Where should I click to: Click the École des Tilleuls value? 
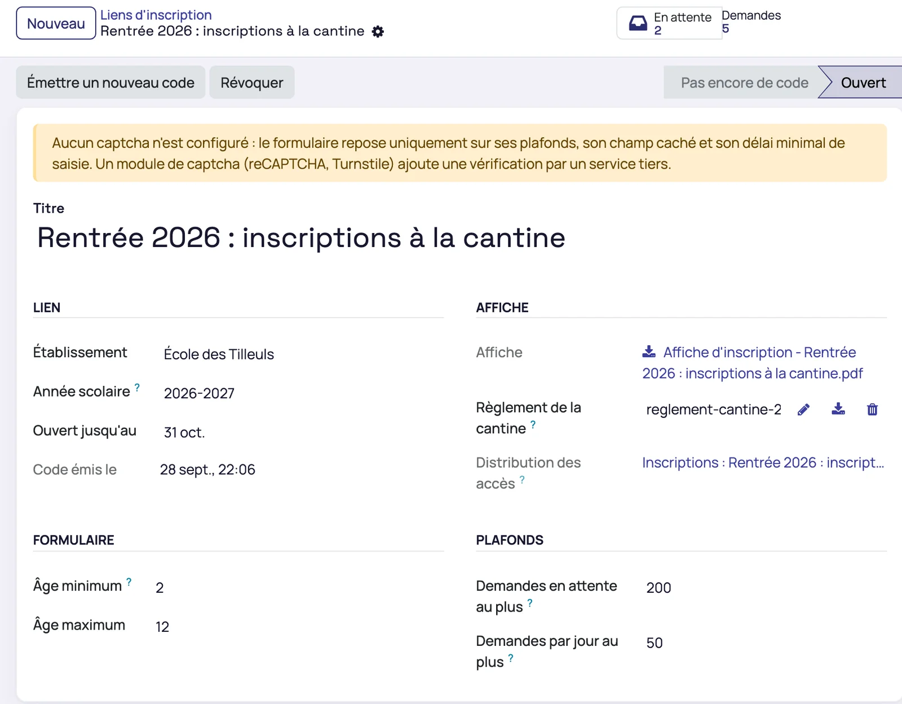click(x=219, y=354)
